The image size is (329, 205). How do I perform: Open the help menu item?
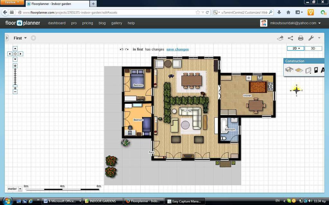131,23
